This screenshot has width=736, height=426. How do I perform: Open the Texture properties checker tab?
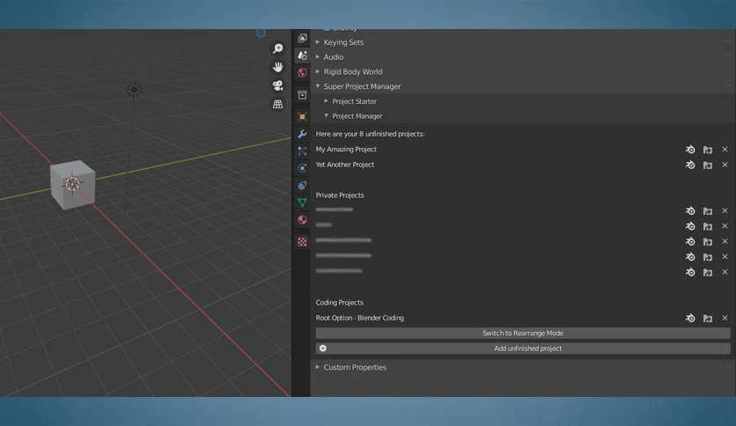coord(302,242)
